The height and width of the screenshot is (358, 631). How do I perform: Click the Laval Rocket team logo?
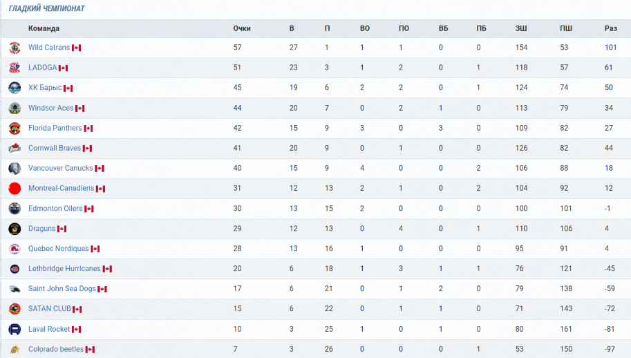pos(15,329)
